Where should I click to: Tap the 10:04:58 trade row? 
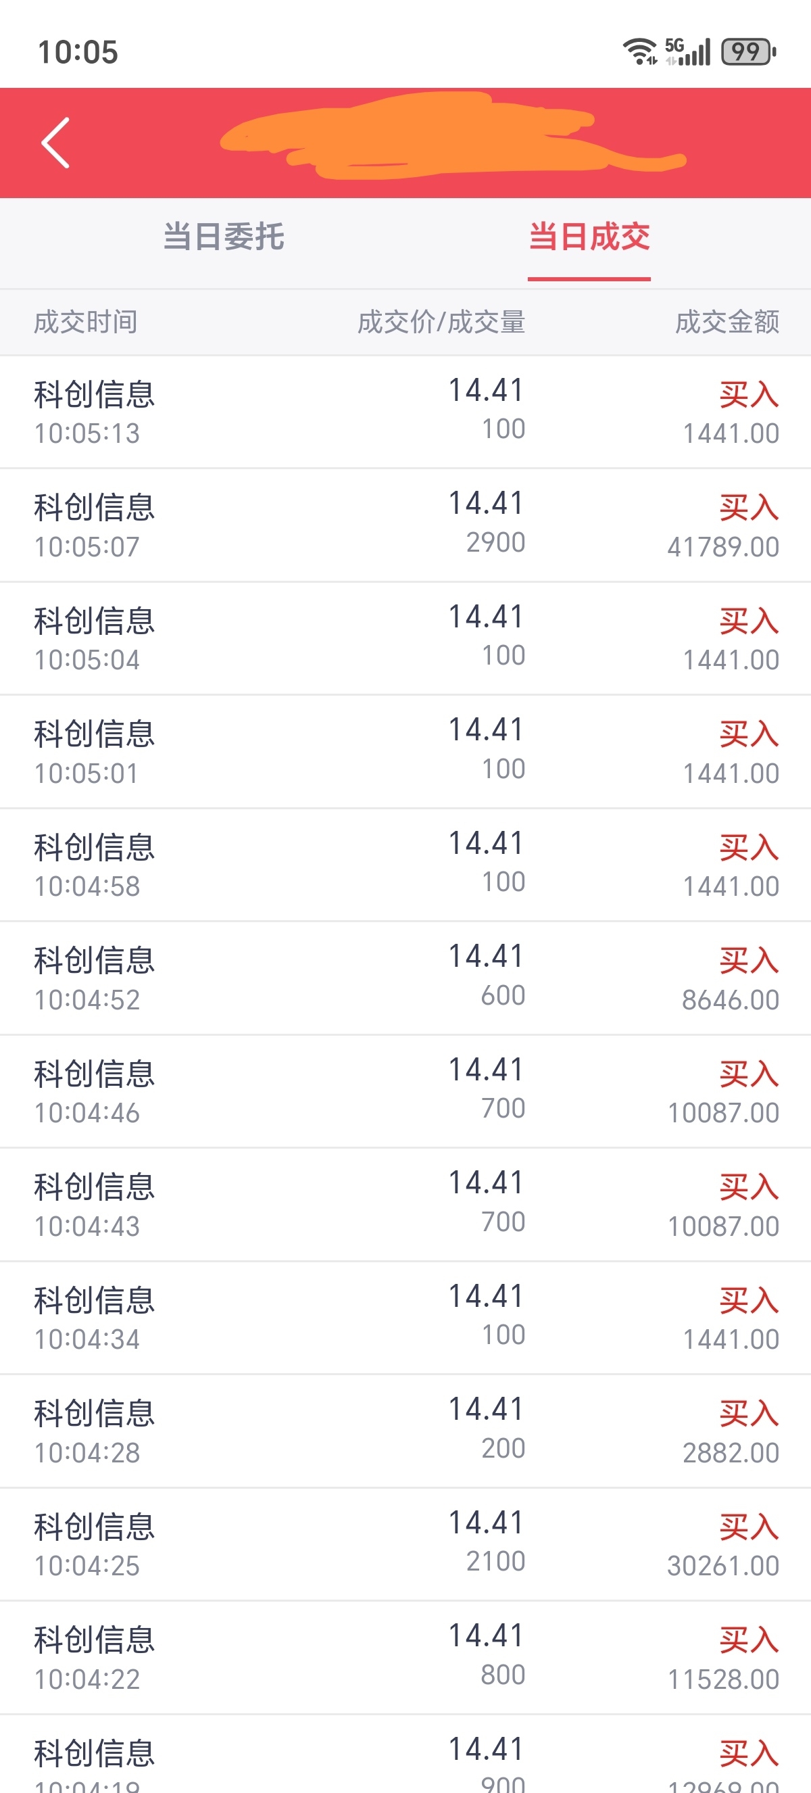click(x=405, y=865)
